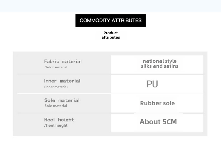Click the word ATTRIBUTES in the black banner
The width and height of the screenshot is (221, 160).
click(126, 21)
